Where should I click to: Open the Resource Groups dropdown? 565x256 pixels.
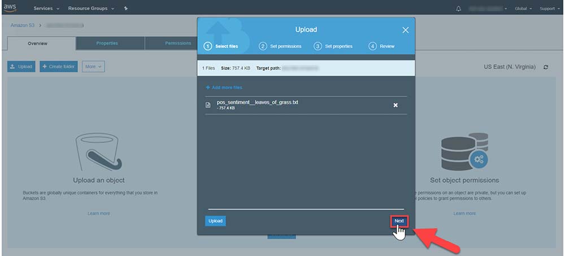(91, 8)
